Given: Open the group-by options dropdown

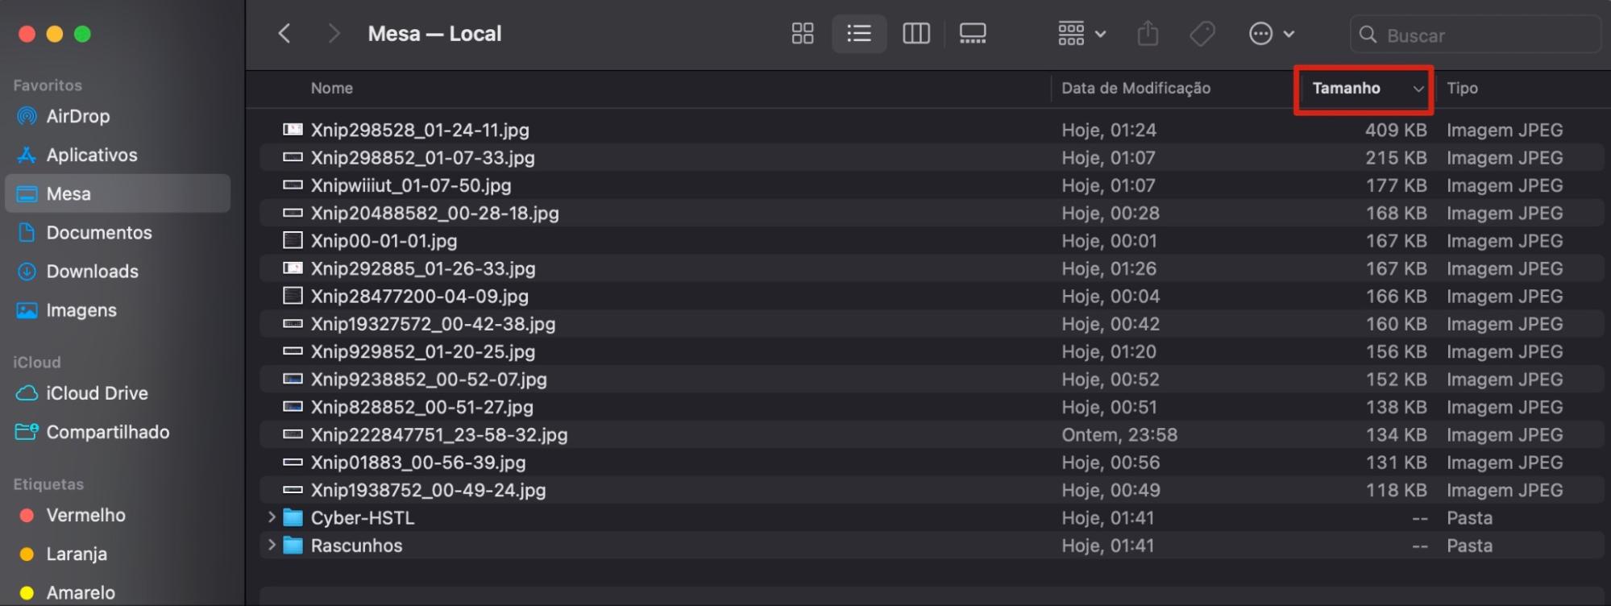Looking at the screenshot, I should [x=1081, y=34].
